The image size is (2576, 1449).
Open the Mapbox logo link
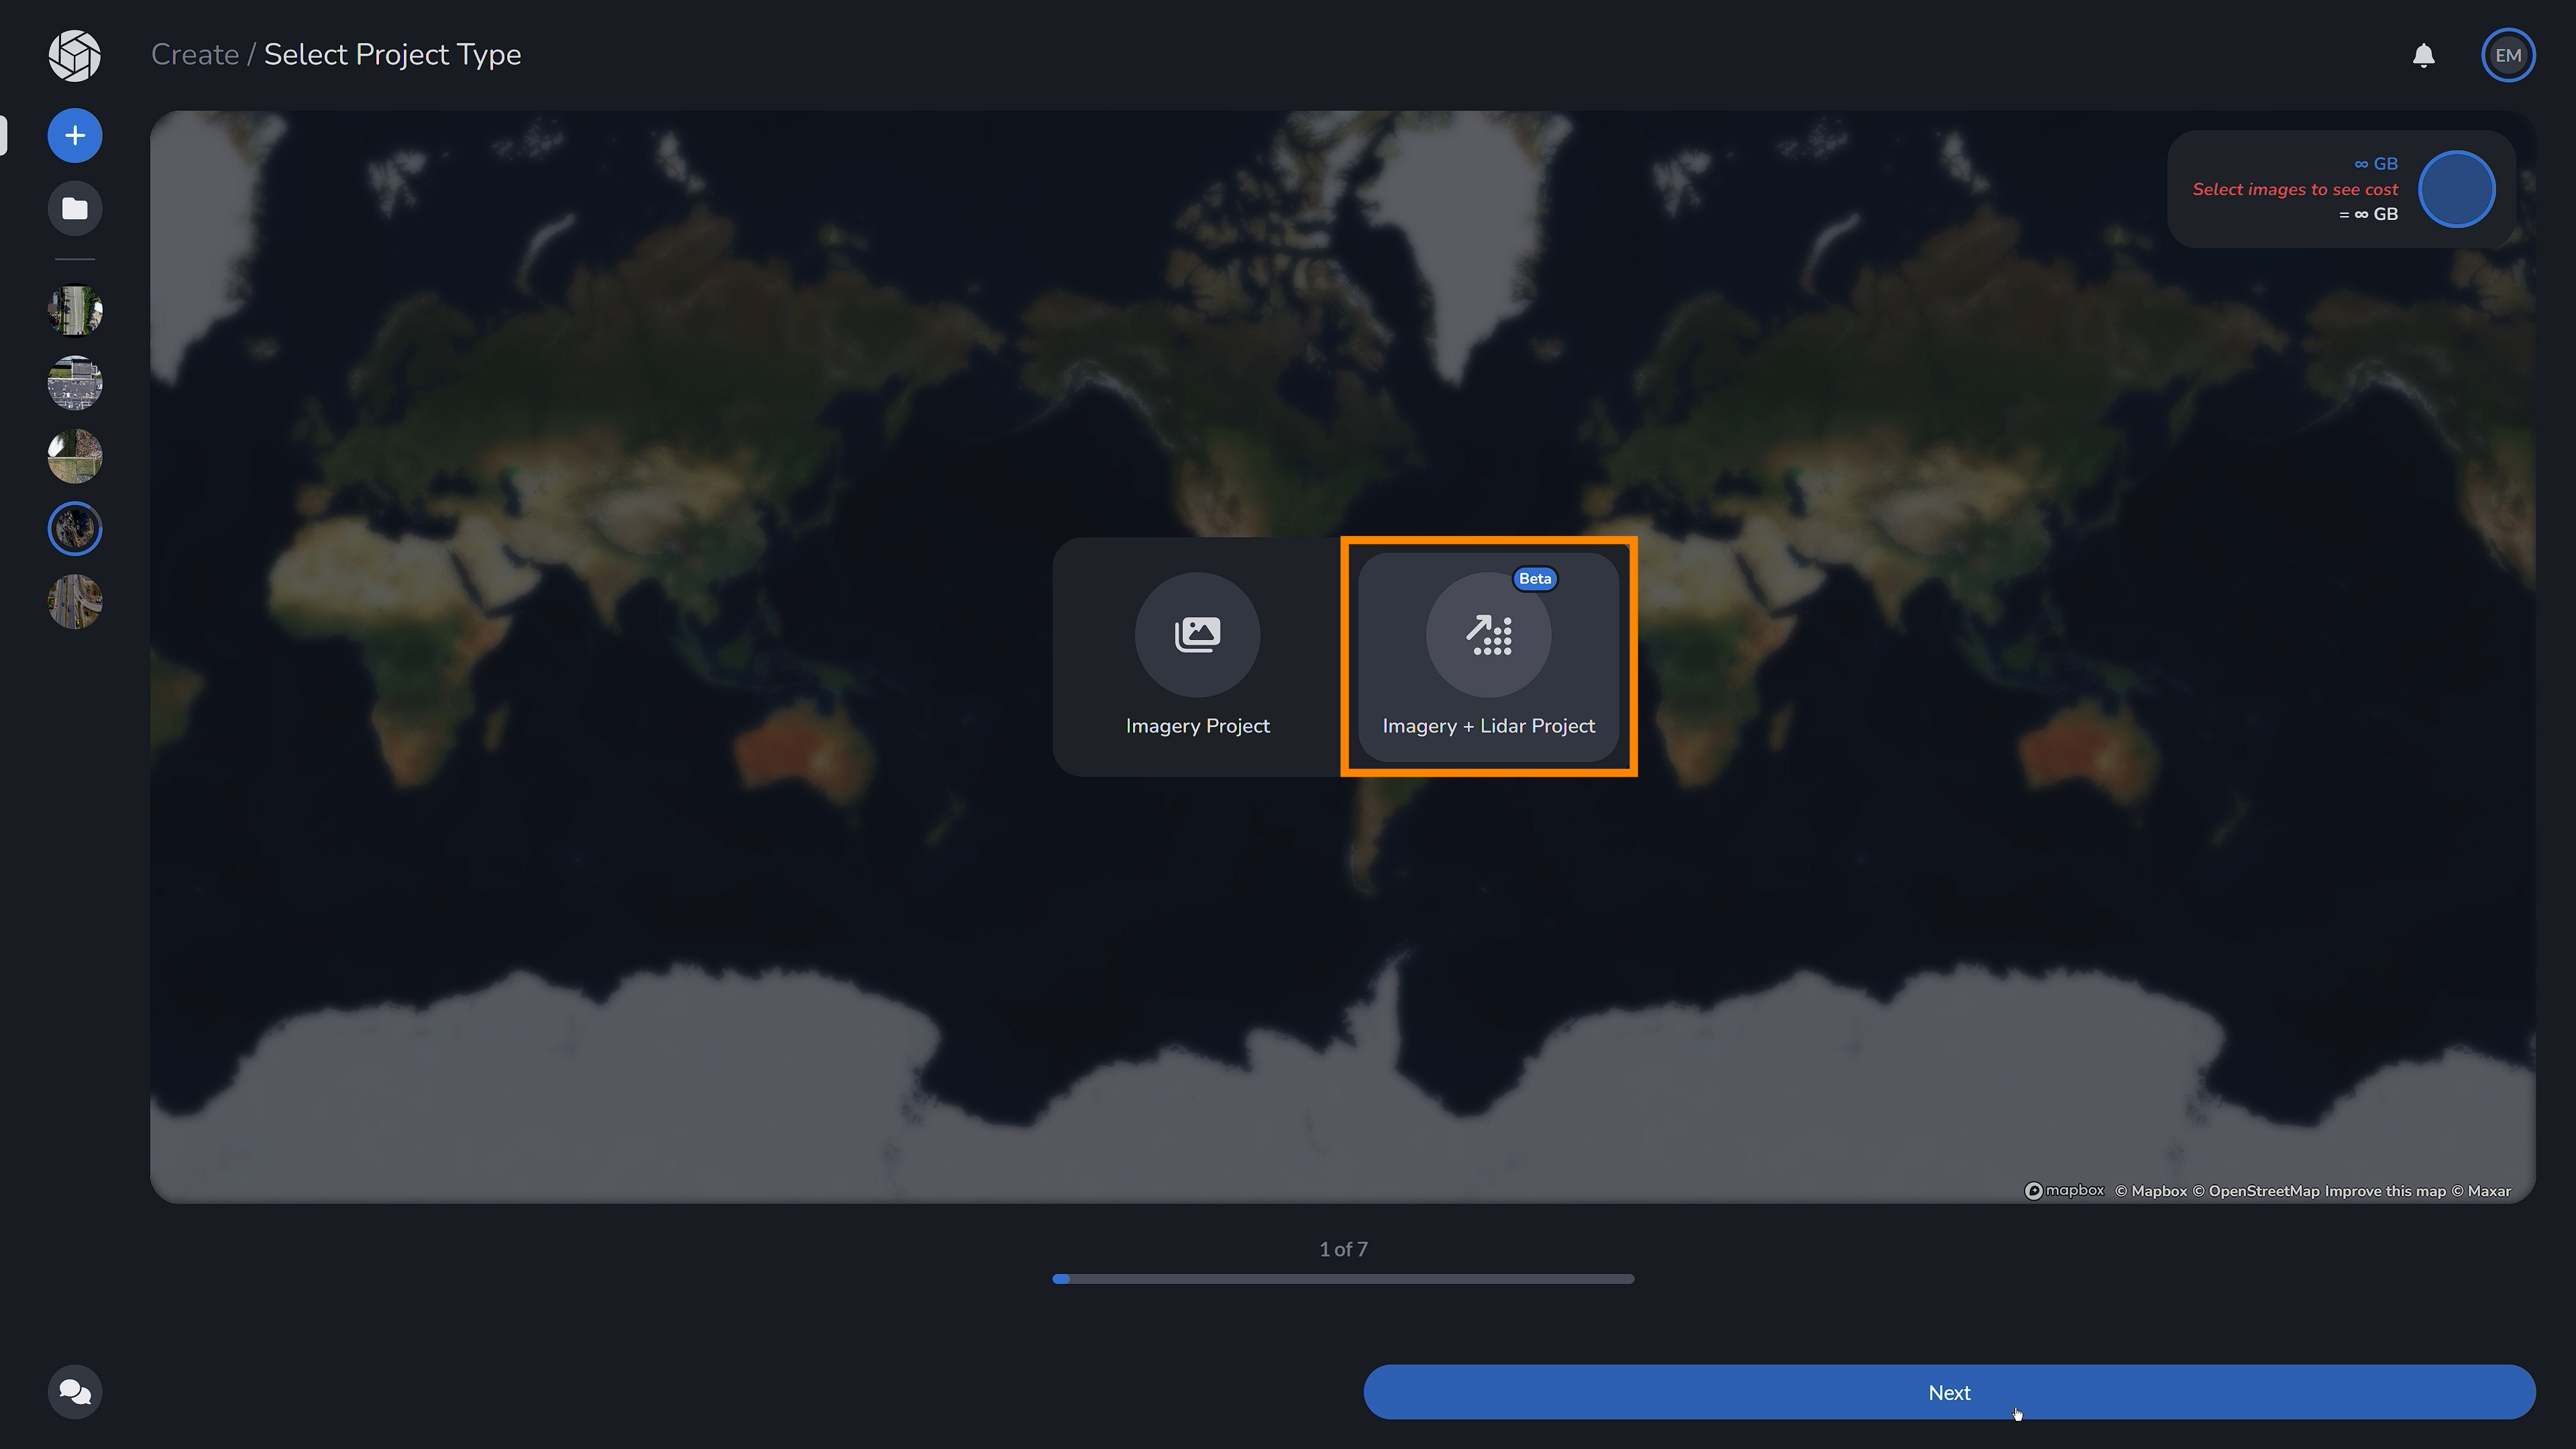coord(2064,1190)
